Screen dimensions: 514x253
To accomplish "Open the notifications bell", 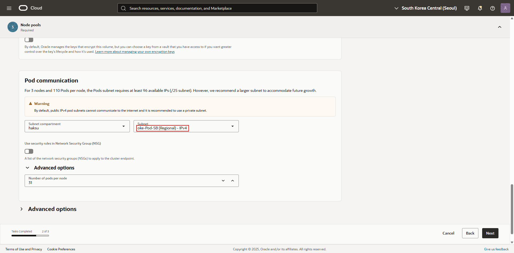I will [480, 8].
